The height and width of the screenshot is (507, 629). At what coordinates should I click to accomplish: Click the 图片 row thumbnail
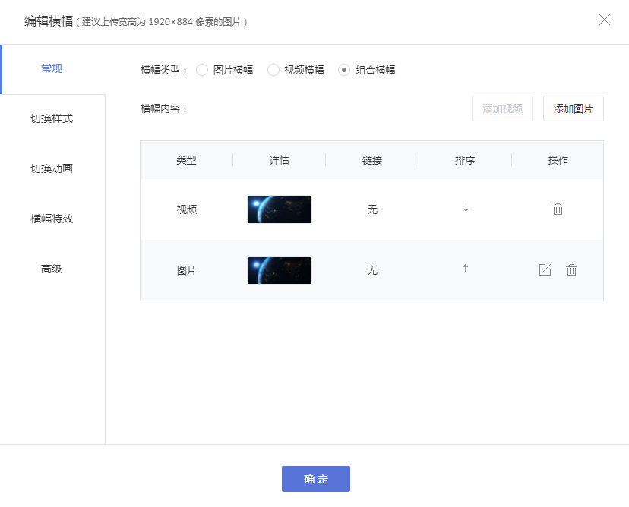280,270
